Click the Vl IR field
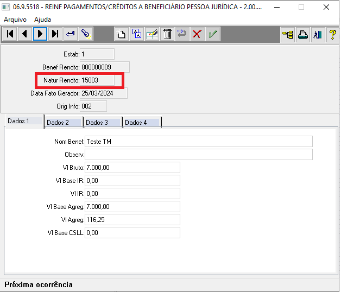 coord(132,194)
